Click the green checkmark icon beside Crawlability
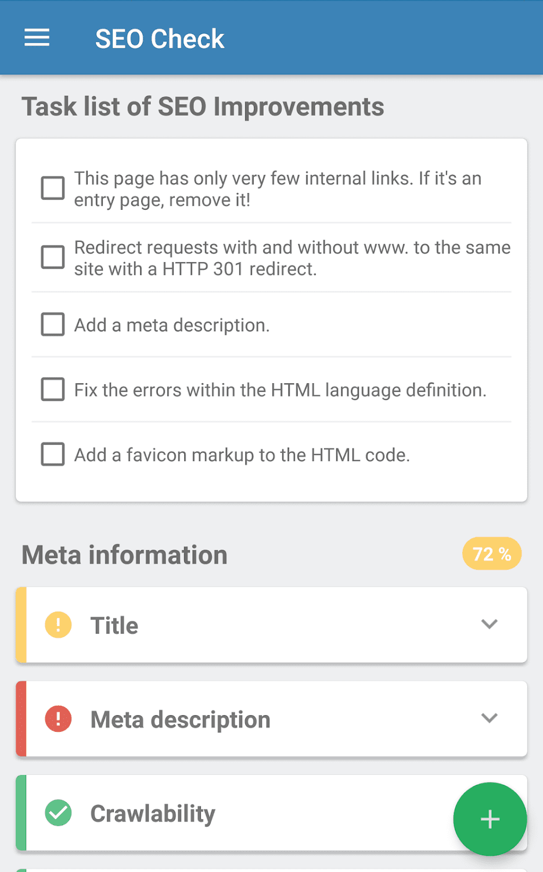The height and width of the screenshot is (872, 543). [58, 813]
